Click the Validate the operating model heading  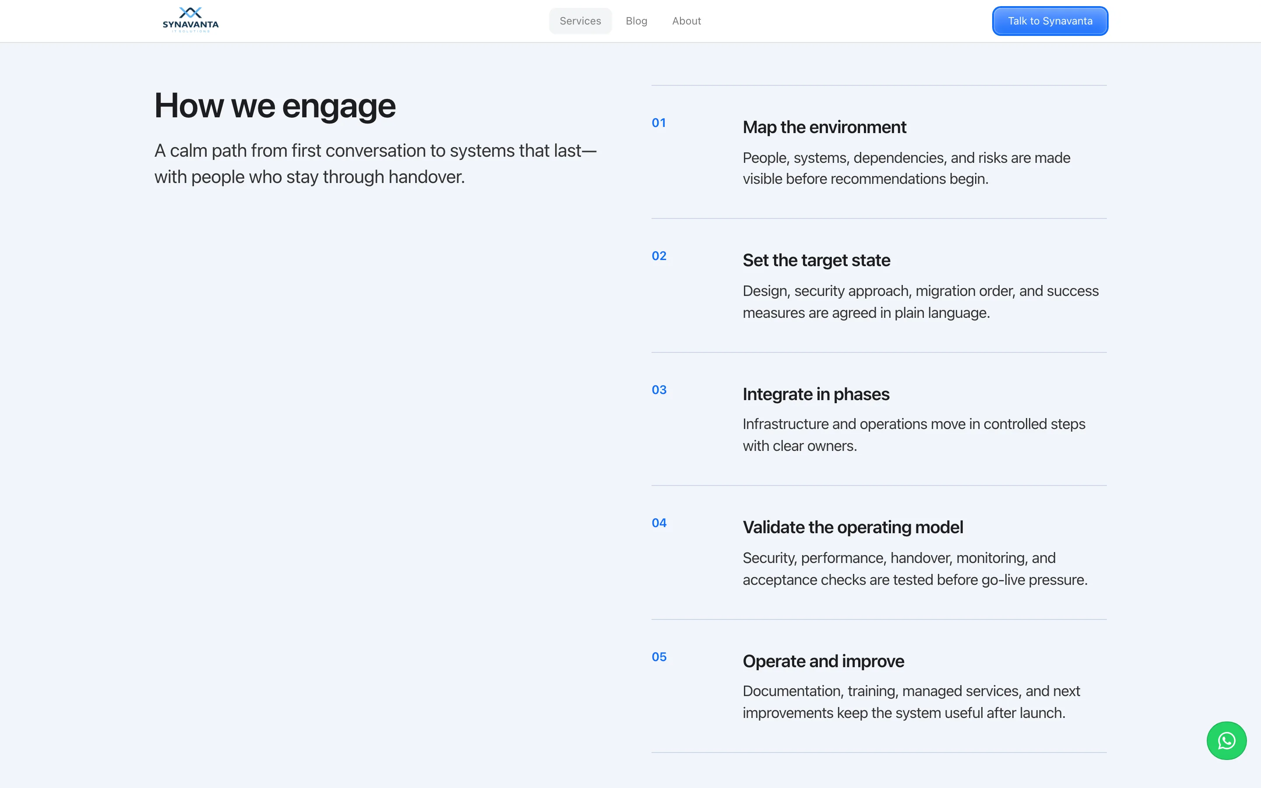point(852,528)
